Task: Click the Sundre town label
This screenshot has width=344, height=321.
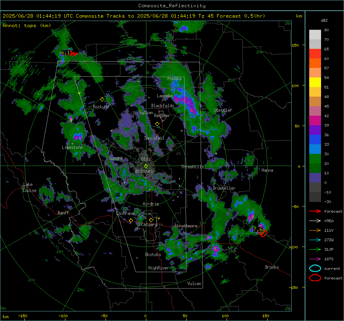Action: coord(116,158)
